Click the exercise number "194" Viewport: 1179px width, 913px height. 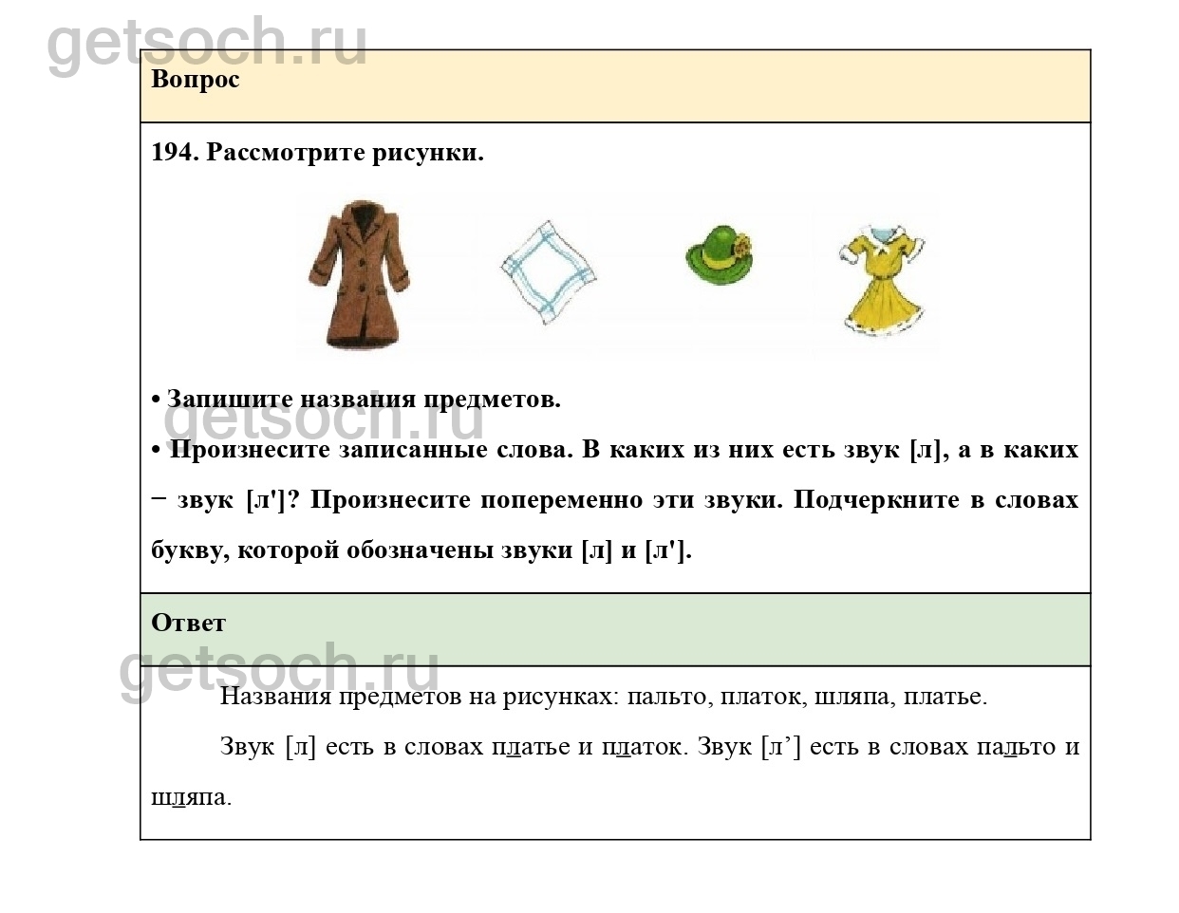coord(172,153)
